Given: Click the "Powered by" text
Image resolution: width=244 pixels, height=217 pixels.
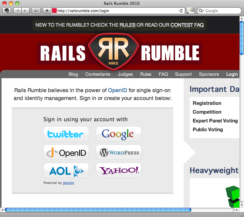Looking at the screenshot, I should tap(53, 183).
